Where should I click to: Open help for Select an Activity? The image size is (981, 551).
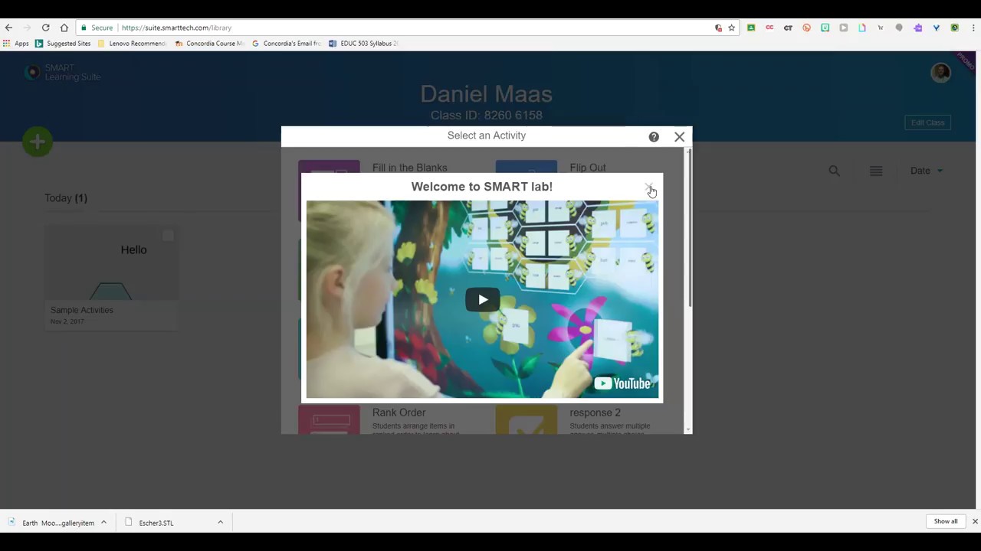654,137
